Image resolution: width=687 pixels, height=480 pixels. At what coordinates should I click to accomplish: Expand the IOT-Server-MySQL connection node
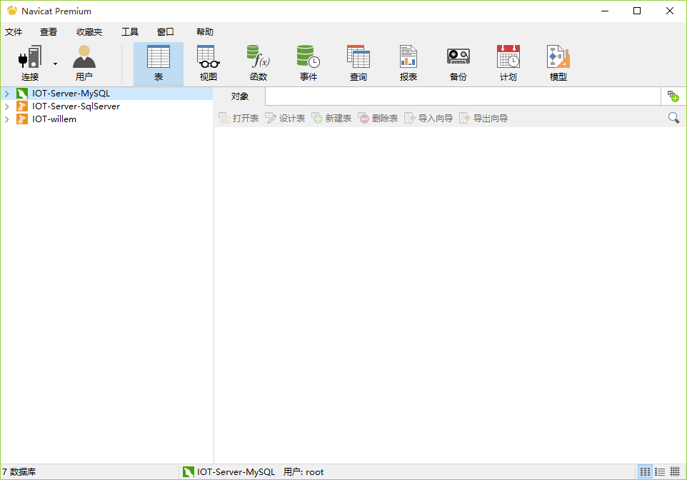point(7,94)
